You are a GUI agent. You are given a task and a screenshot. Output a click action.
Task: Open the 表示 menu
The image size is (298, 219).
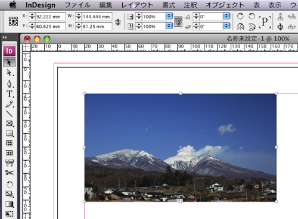275,5
